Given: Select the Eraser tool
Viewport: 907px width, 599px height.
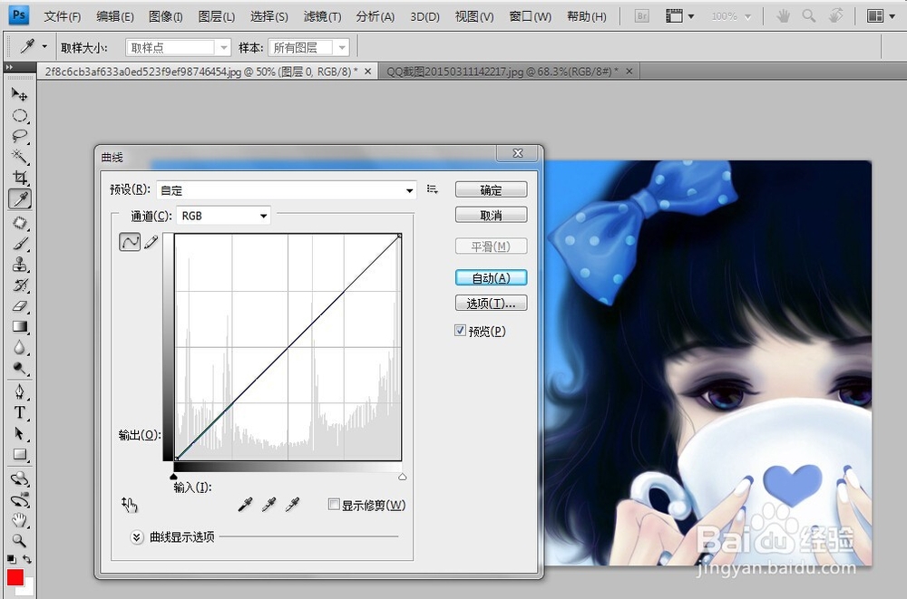Looking at the screenshot, I should 20,306.
